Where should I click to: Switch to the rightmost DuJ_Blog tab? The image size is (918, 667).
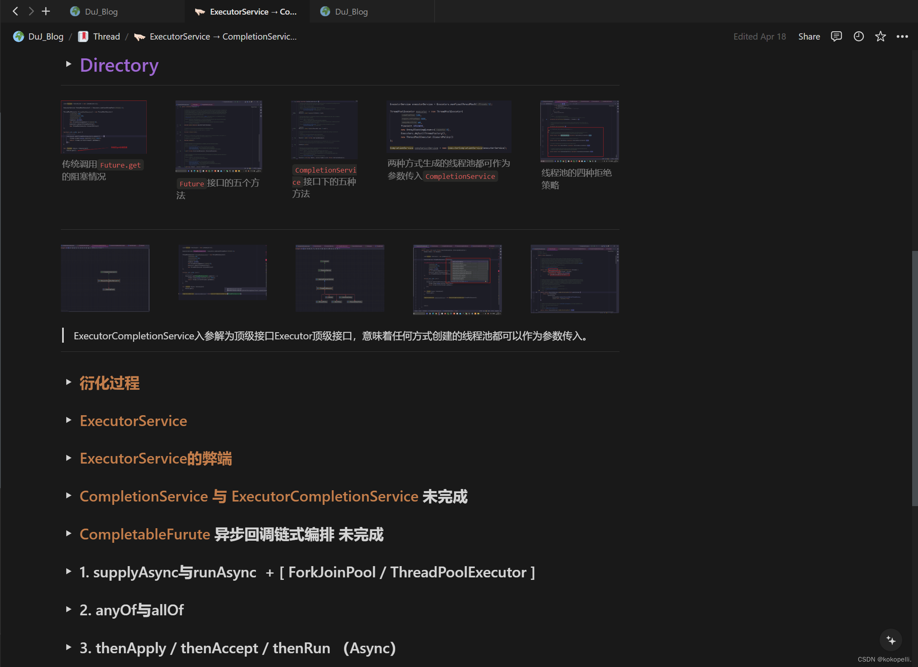tap(351, 11)
